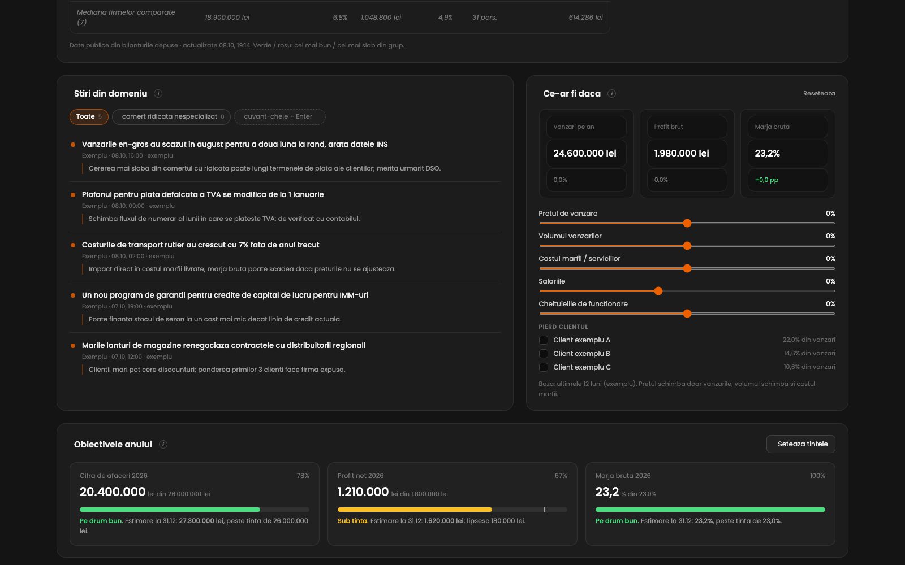
Task: Click the Profit brut value 1.980.000 lei
Action: point(682,154)
